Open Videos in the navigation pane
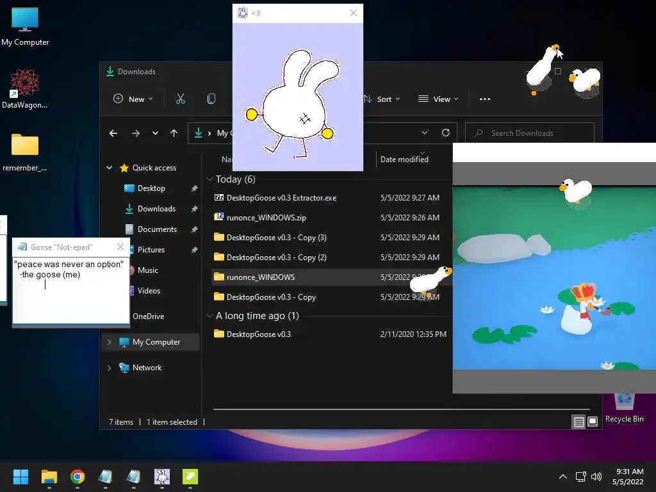This screenshot has height=492, width=656. pyautogui.click(x=149, y=291)
